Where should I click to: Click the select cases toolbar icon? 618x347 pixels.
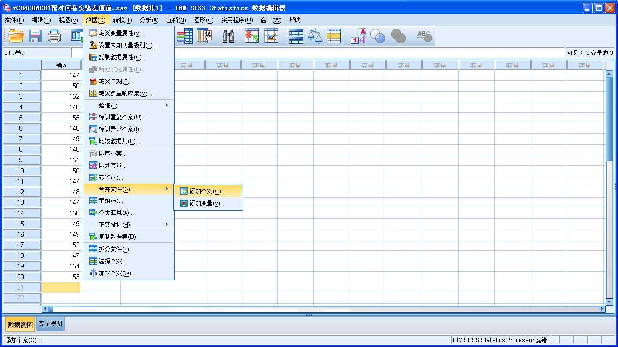click(334, 36)
